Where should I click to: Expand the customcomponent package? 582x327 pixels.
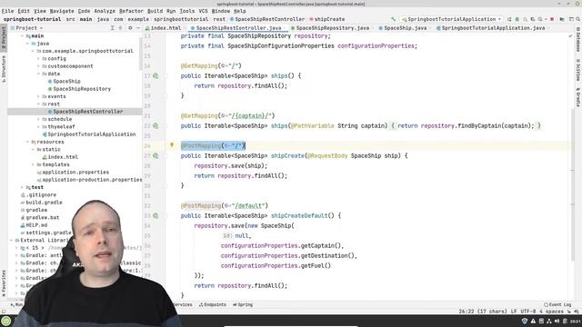click(x=38, y=66)
